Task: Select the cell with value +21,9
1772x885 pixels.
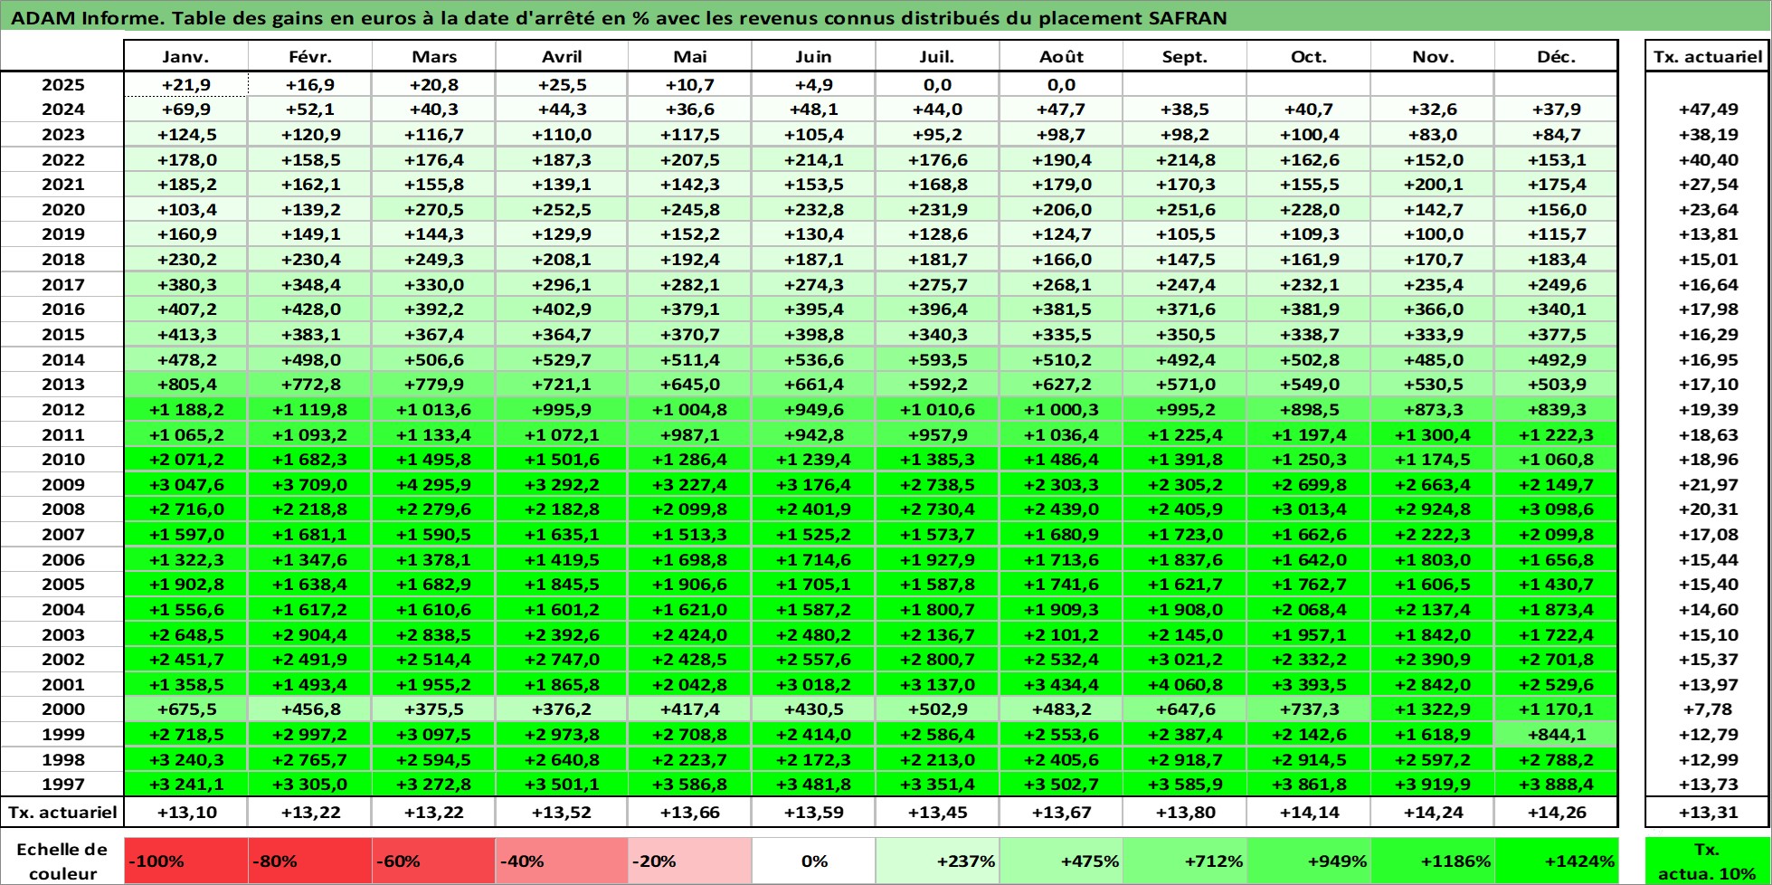Action: coord(185,85)
